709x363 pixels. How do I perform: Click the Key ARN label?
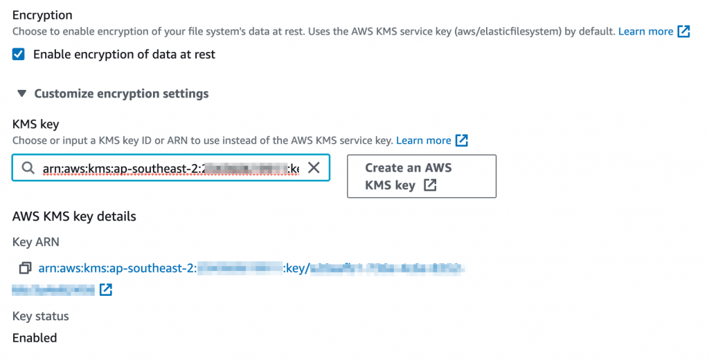click(x=36, y=242)
